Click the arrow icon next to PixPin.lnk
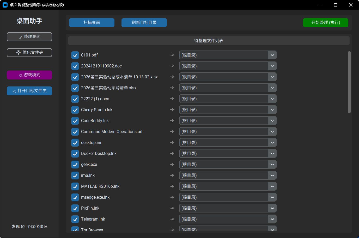 click(172, 208)
